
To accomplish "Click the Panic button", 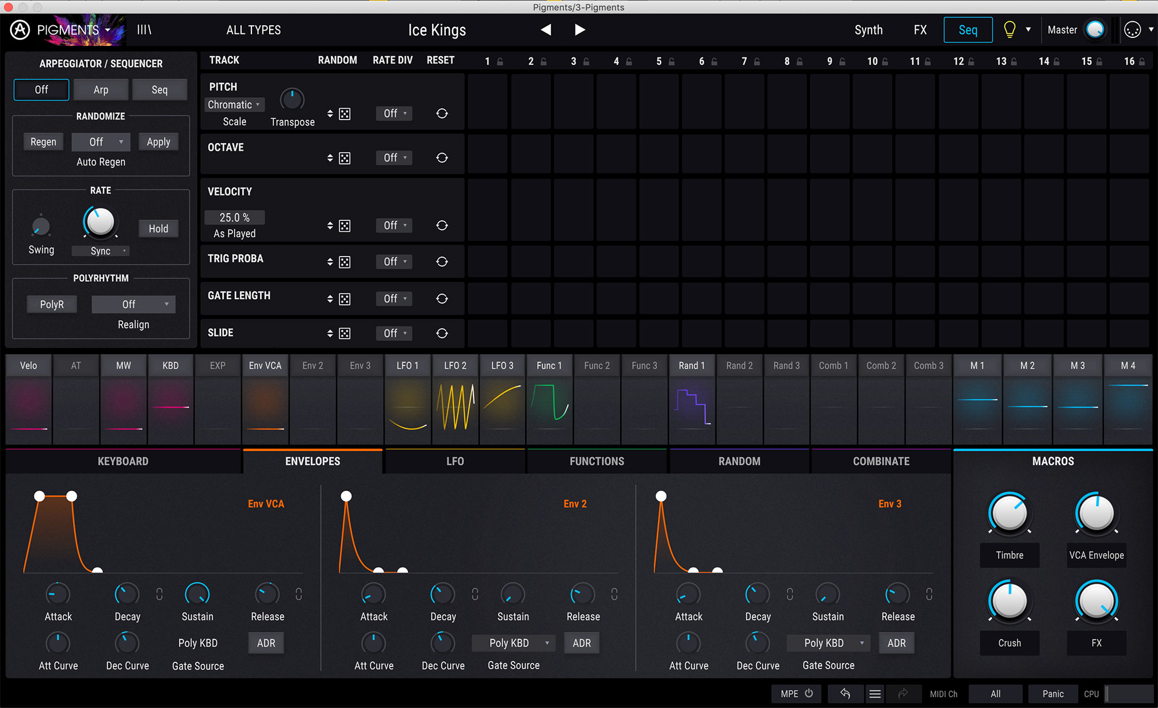I will pyautogui.click(x=1053, y=694).
